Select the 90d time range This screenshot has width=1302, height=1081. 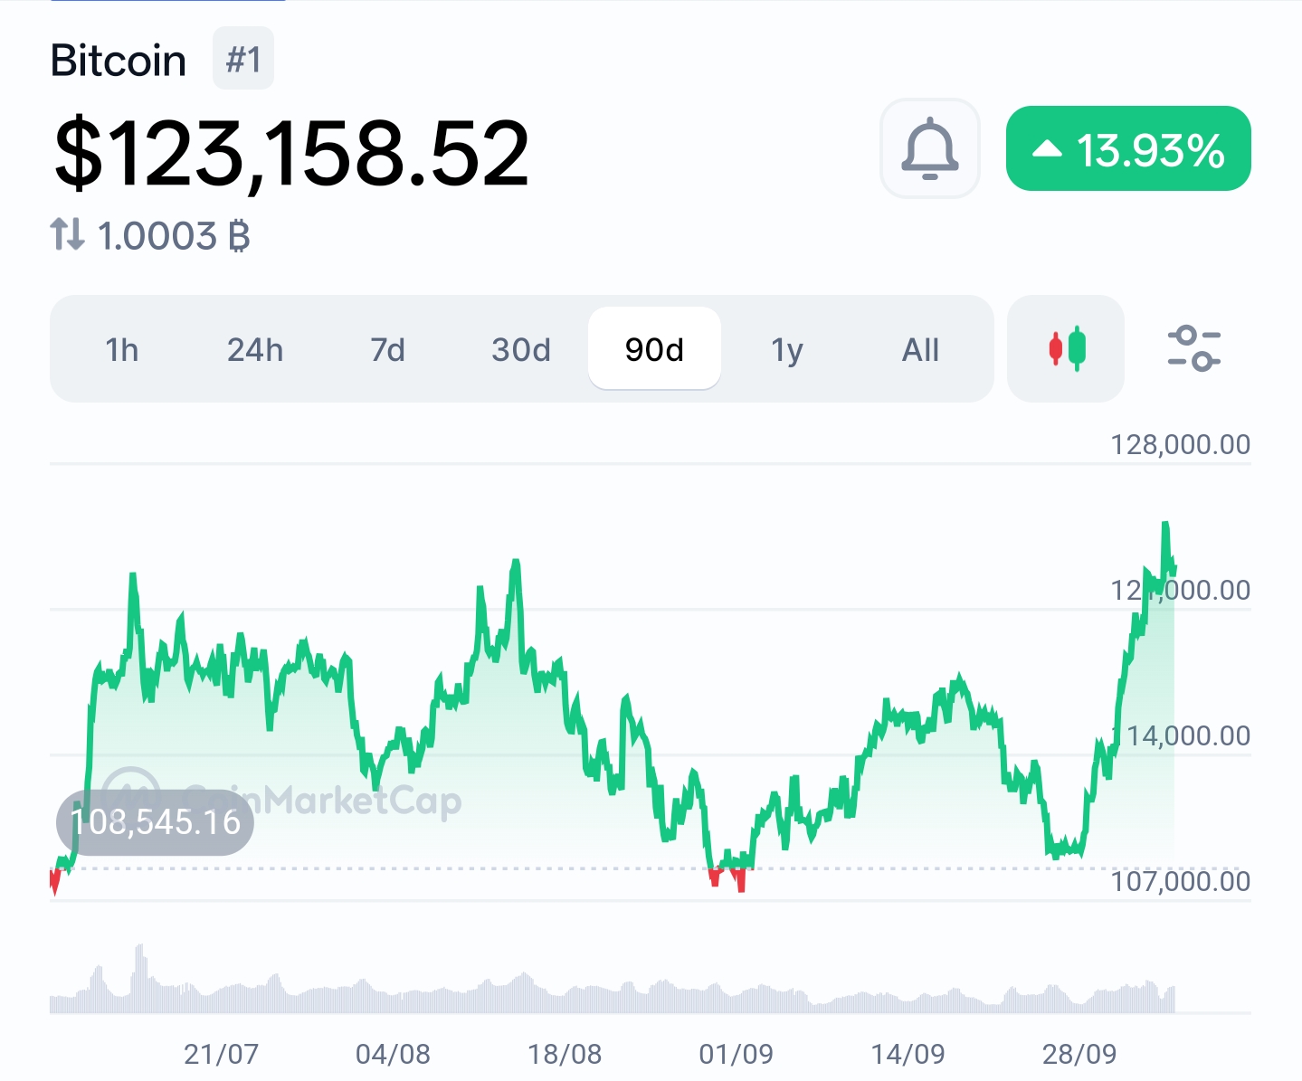pos(654,349)
